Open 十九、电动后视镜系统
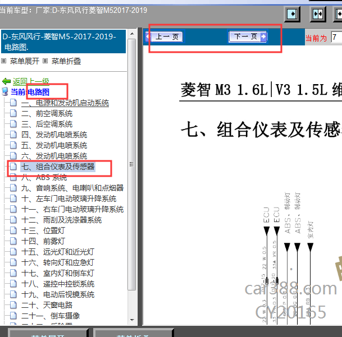Viewport: 342px width, 337px height. click(58, 295)
